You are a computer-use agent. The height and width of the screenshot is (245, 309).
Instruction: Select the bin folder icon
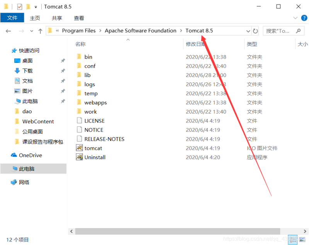coord(79,57)
